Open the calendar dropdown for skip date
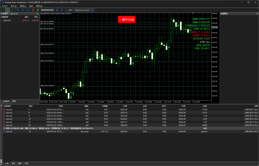259x166 pixels. point(92,10)
